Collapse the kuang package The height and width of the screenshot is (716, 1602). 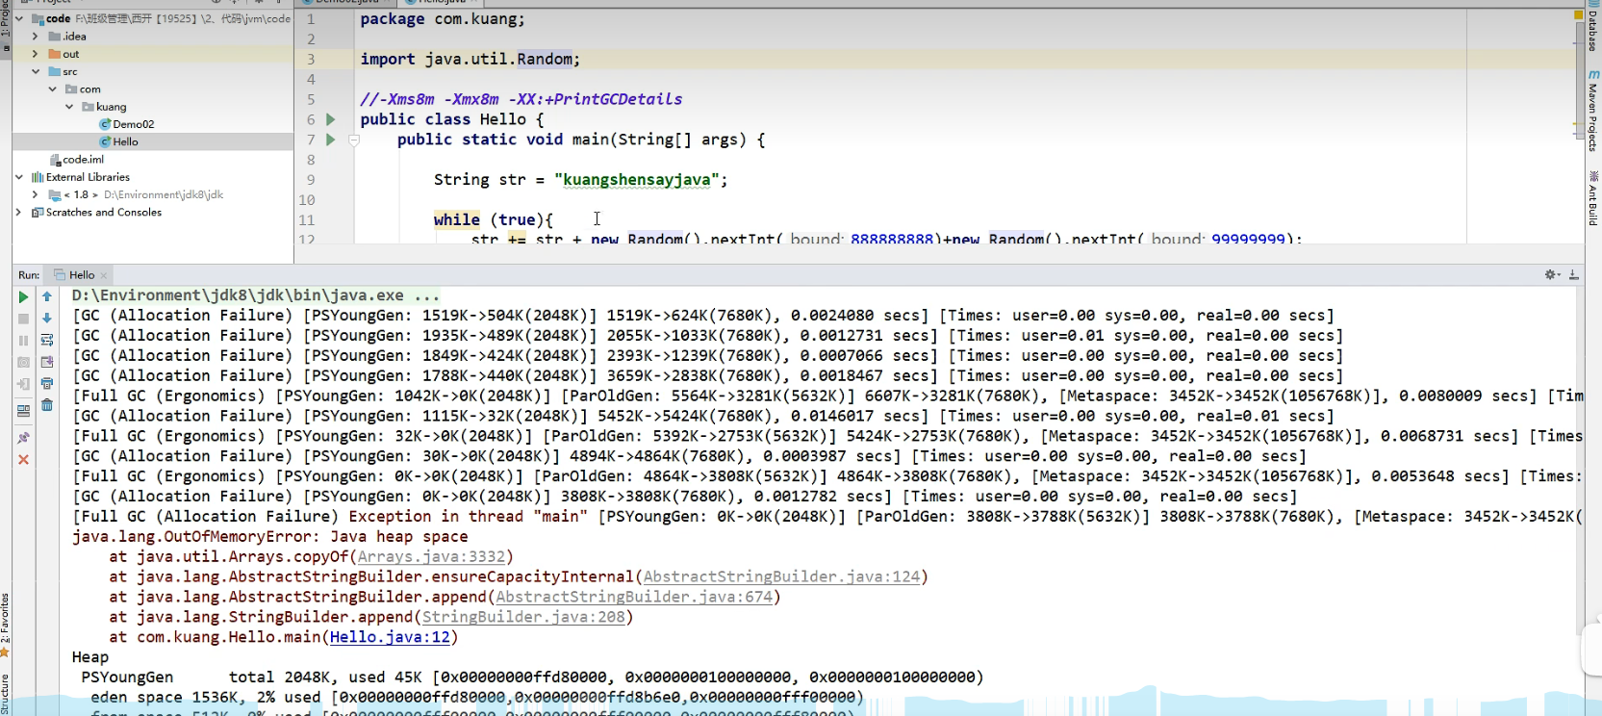(70, 107)
